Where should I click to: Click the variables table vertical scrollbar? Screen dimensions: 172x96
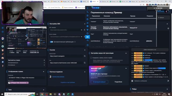156,19
